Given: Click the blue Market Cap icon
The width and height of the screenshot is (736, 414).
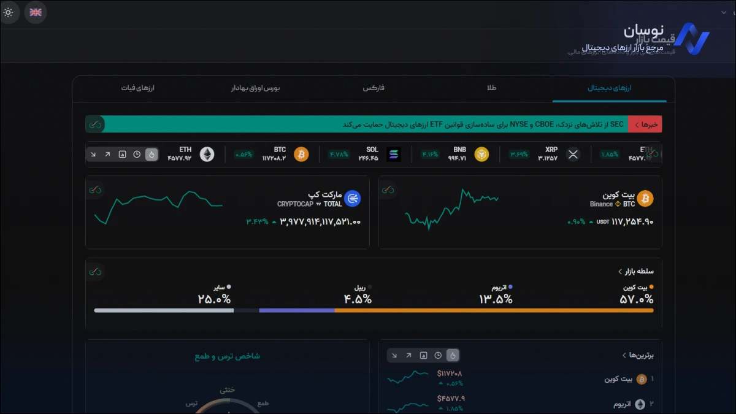Looking at the screenshot, I should (352, 198).
